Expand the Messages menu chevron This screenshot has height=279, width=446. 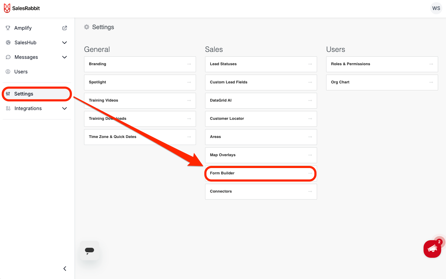64,57
